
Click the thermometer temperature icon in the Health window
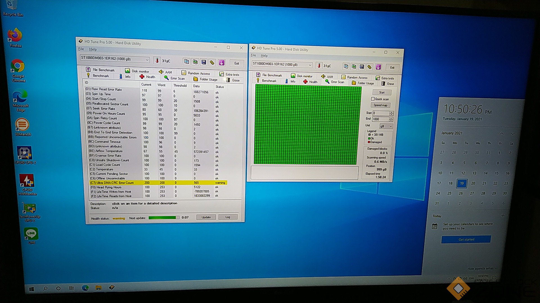point(157,61)
